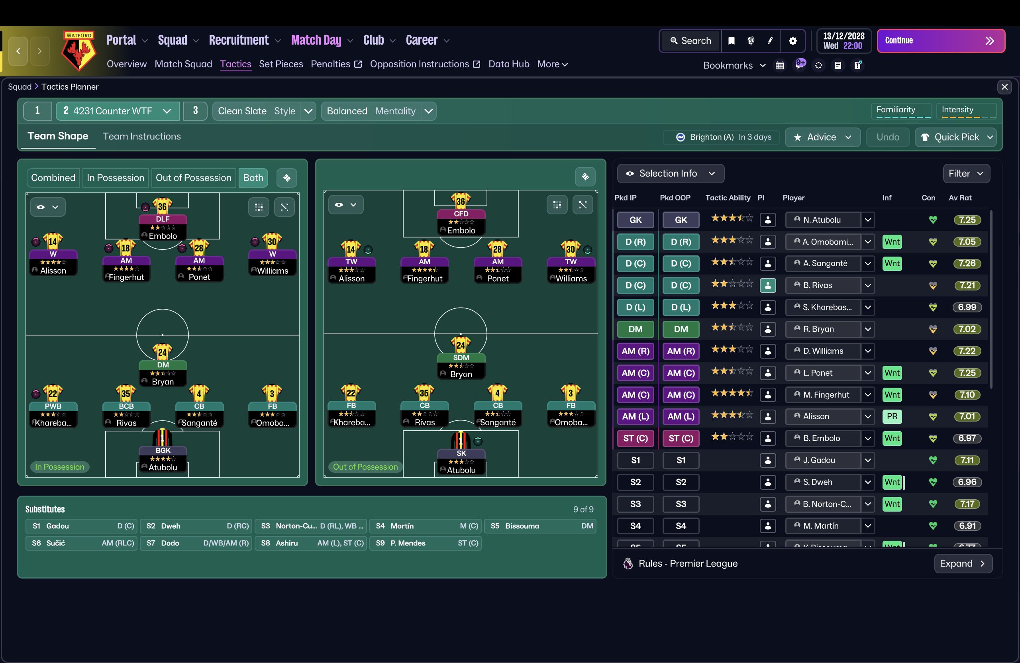
Task: Click the circular refresh arrows icon
Action: pyautogui.click(x=818, y=66)
